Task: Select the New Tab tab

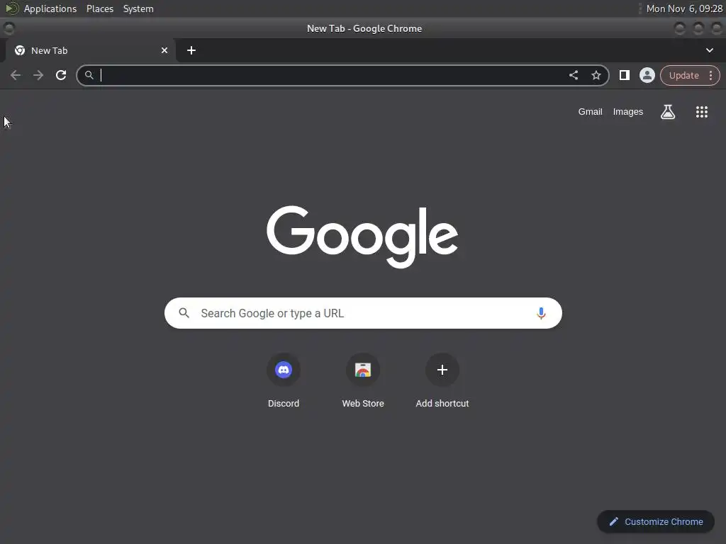Action: pos(91,50)
